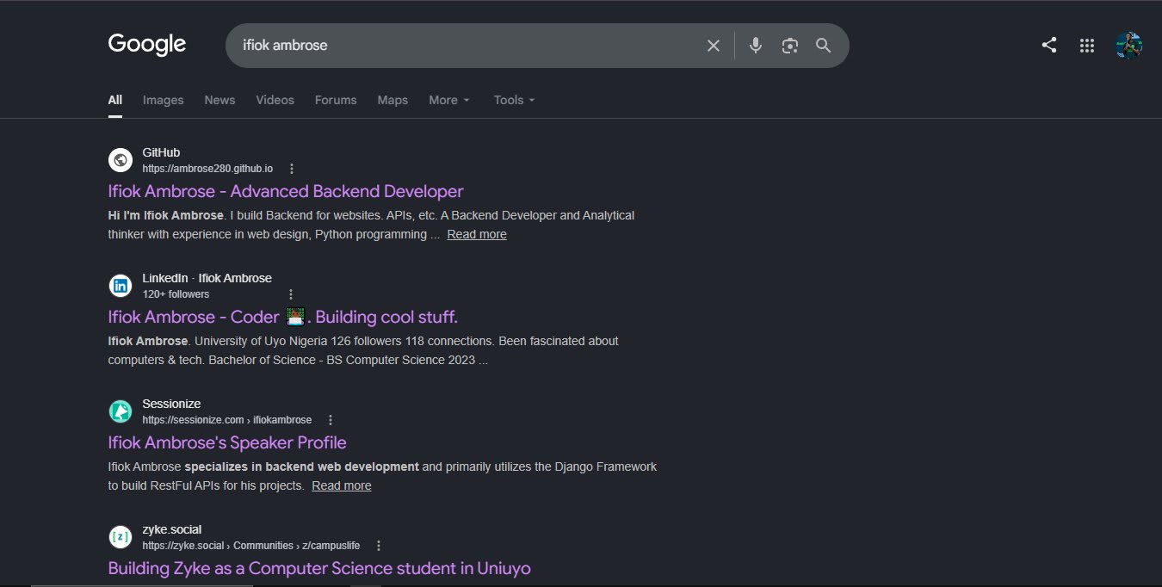This screenshot has width=1162, height=587.
Task: Open three-dot menu for zyke.social result
Action: pyautogui.click(x=379, y=546)
